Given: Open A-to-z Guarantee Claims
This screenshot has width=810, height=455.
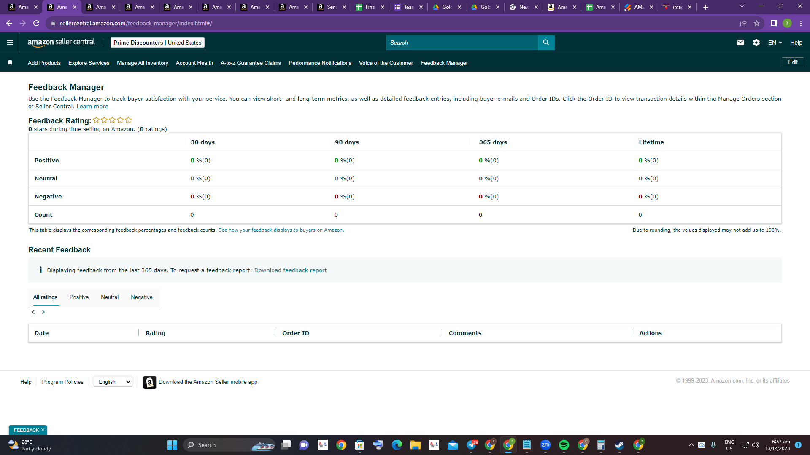Looking at the screenshot, I should (251, 63).
